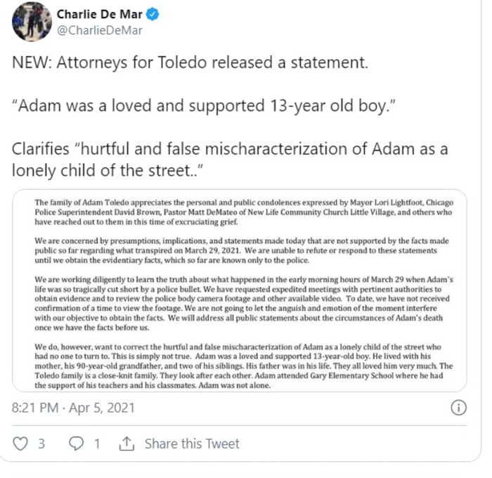
Task: Click the "Share this Tweet" label
Action: pos(192,444)
